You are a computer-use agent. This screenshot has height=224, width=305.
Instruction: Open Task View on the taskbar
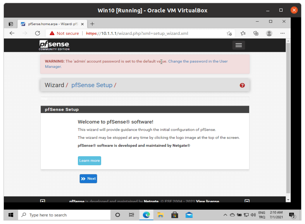(x=131, y=215)
